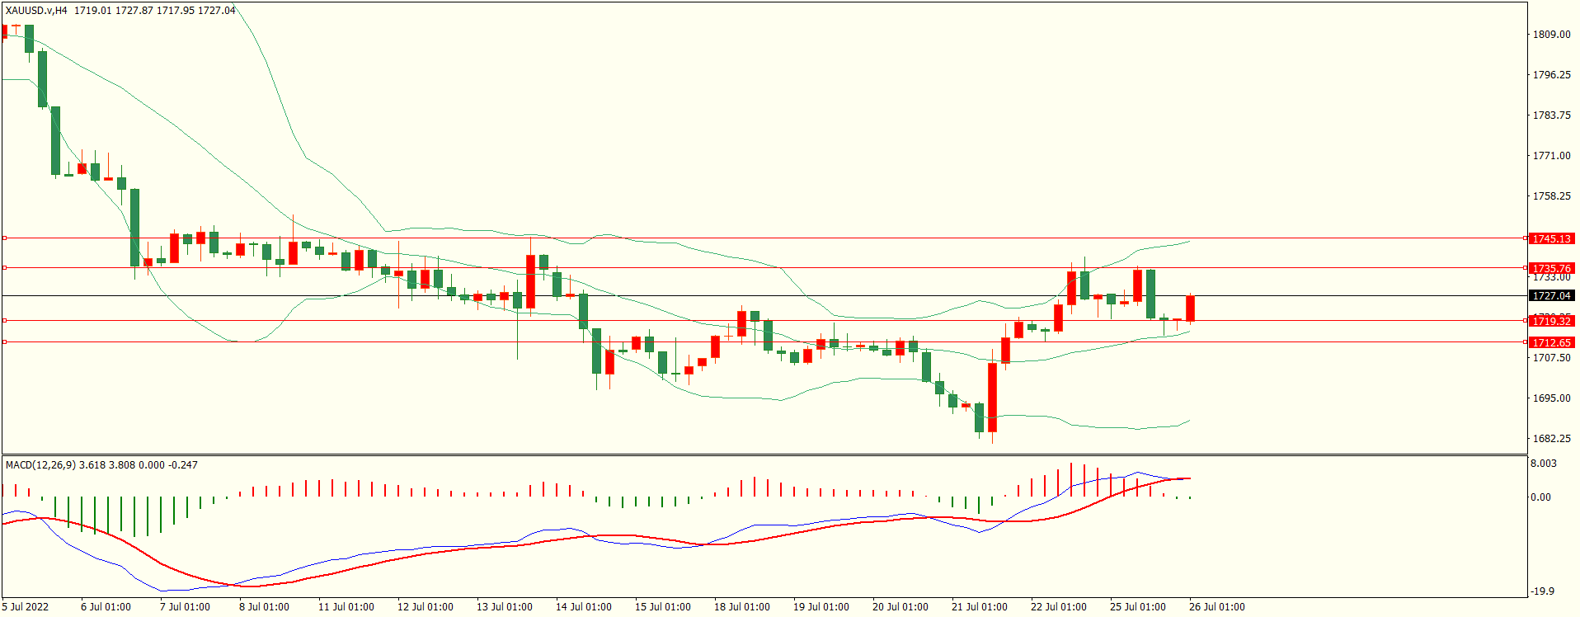Screen dimensions: 1580x617
Task: Click the XAUUSD.v,H4 chart title text
Action: [x=36, y=11]
